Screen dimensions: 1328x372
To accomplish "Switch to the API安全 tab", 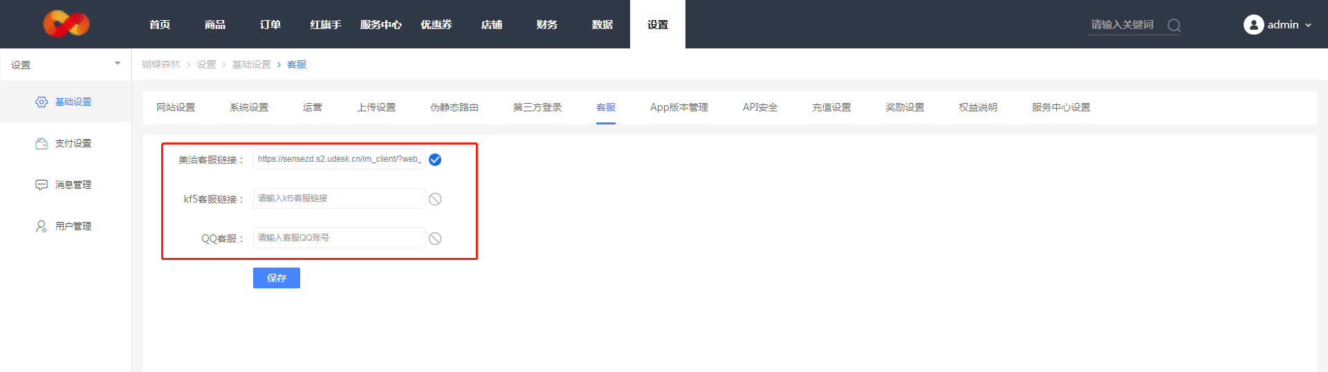I will click(x=760, y=107).
